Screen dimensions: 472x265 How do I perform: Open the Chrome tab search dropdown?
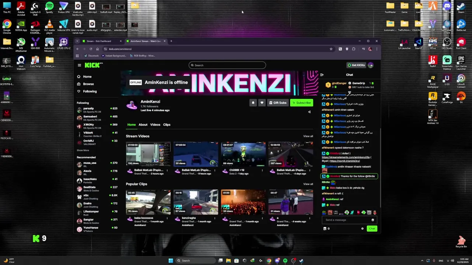(77, 41)
